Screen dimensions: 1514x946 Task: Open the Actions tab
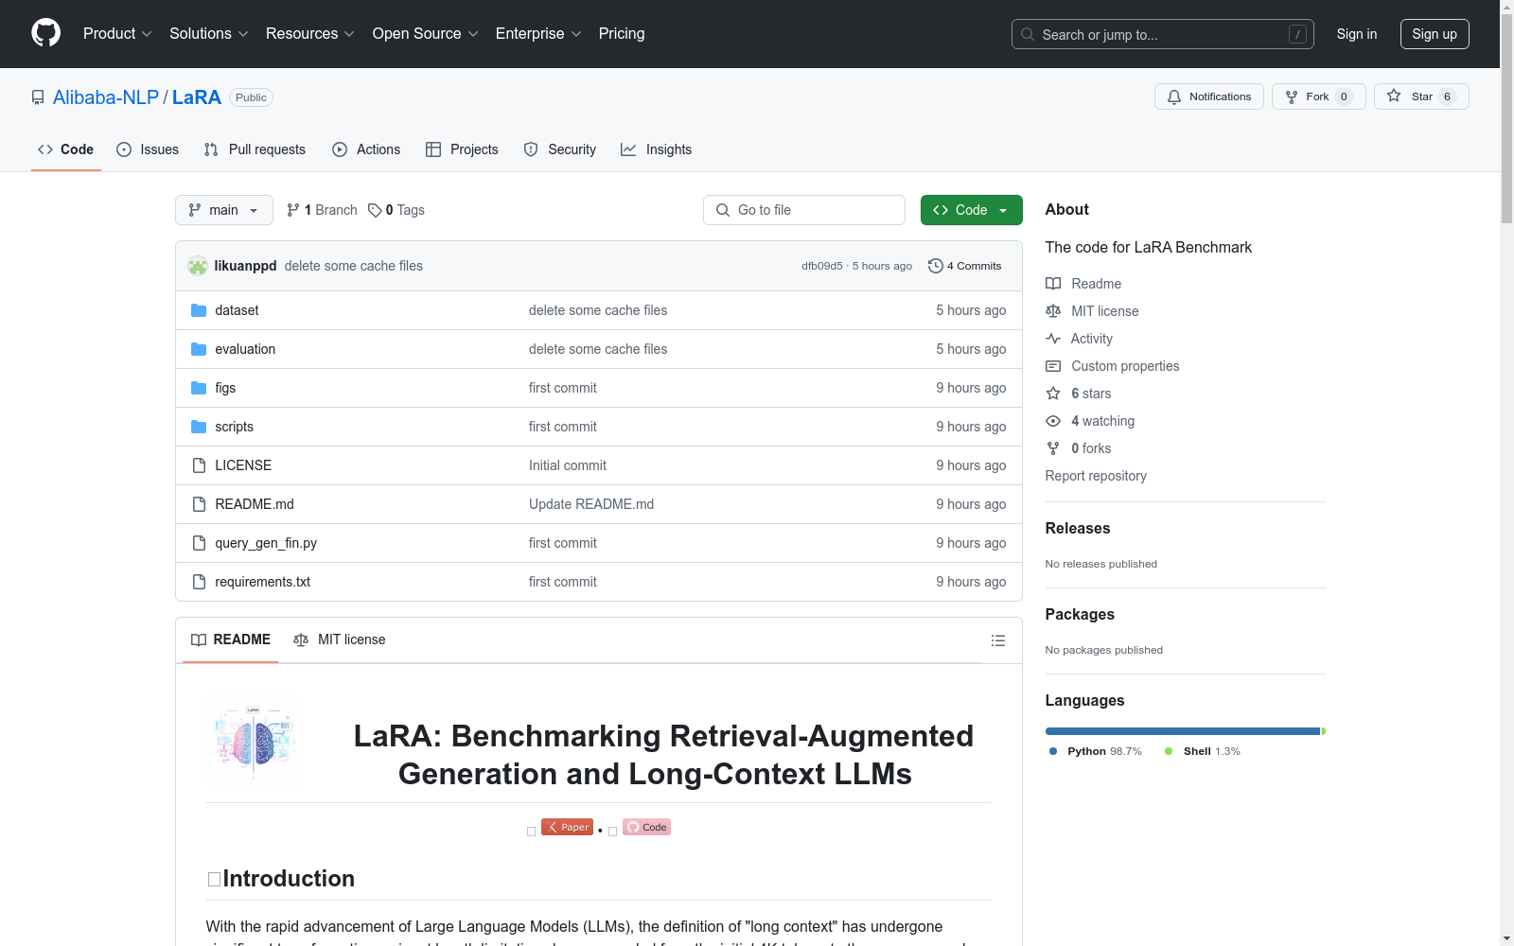click(366, 149)
